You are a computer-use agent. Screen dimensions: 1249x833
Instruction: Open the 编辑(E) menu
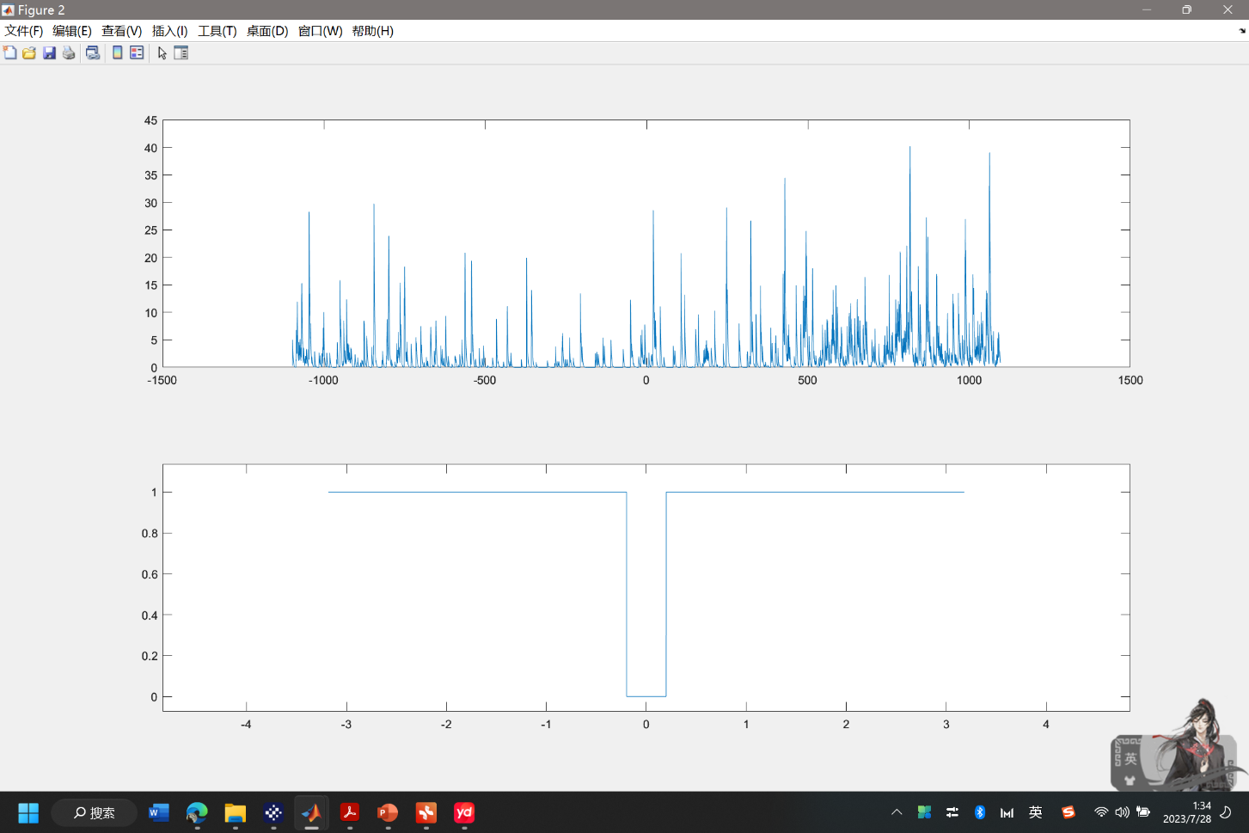pos(72,31)
